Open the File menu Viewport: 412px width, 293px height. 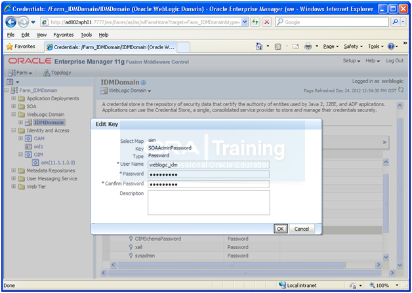pos(10,35)
